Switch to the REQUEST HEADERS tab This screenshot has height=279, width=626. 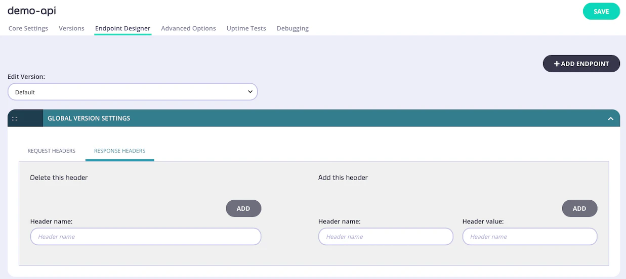pos(51,151)
